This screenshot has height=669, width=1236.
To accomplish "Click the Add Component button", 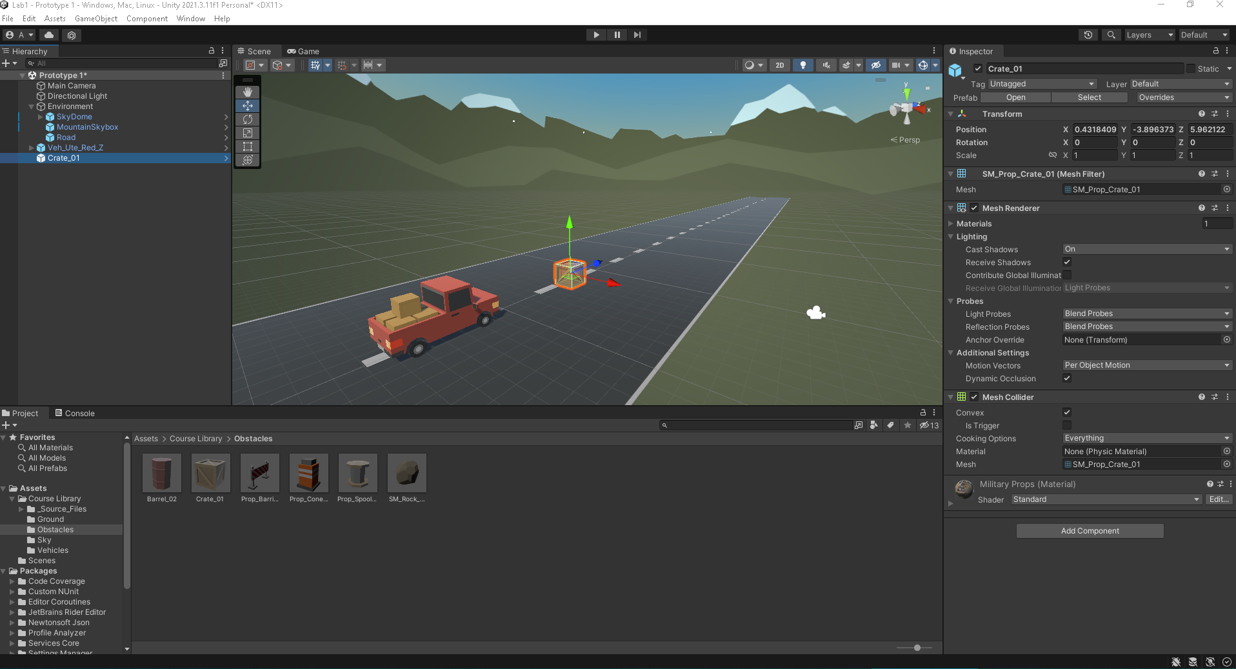I will pos(1090,531).
